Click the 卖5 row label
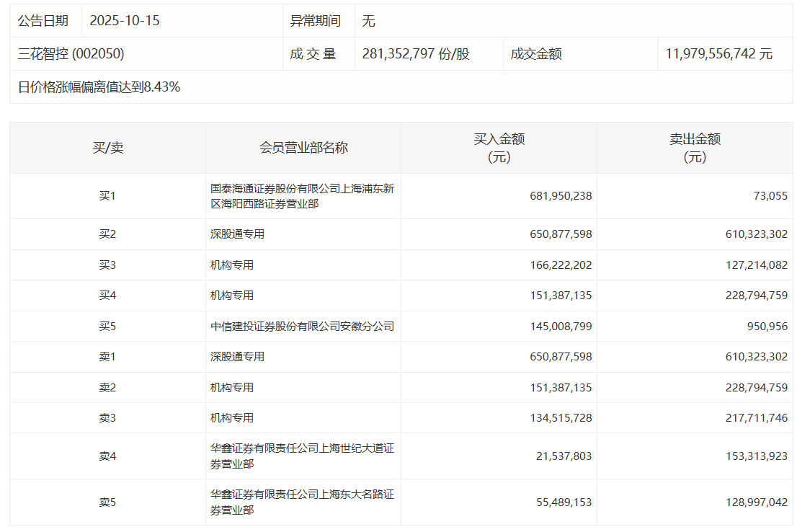Viewport: 797px width, 532px height. point(107,502)
